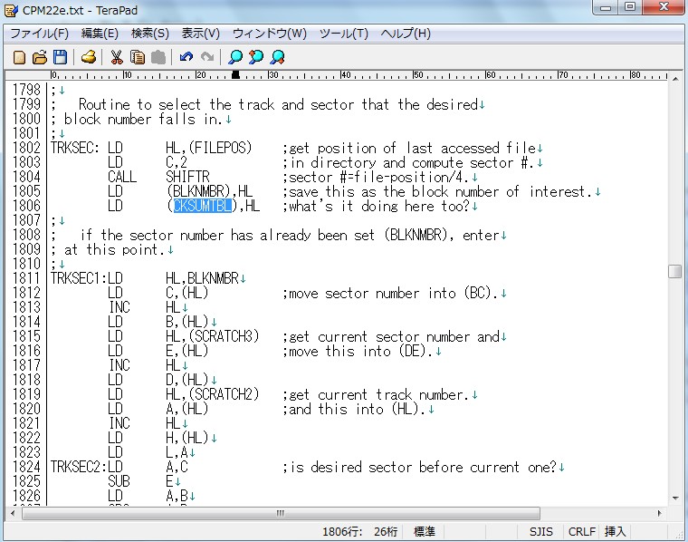Open the ファイル(F) menu
The image size is (688, 542).
(40, 34)
